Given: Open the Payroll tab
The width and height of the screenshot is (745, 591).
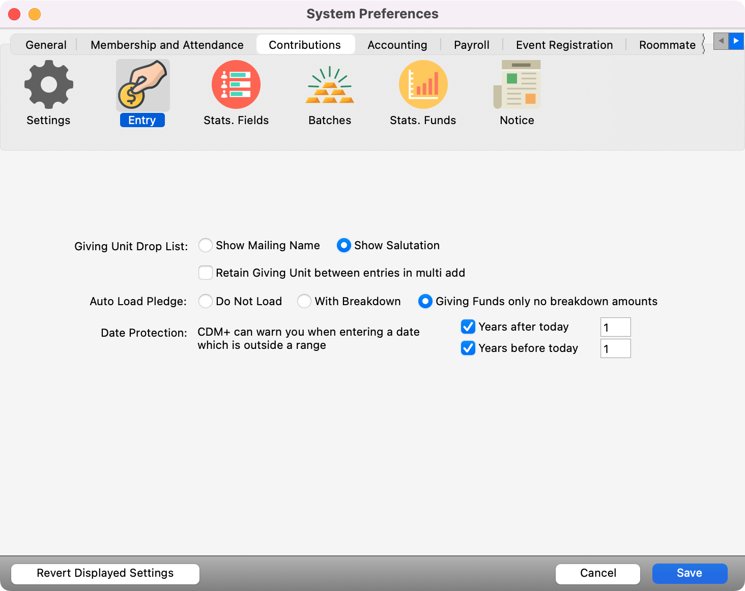Looking at the screenshot, I should click(x=471, y=45).
